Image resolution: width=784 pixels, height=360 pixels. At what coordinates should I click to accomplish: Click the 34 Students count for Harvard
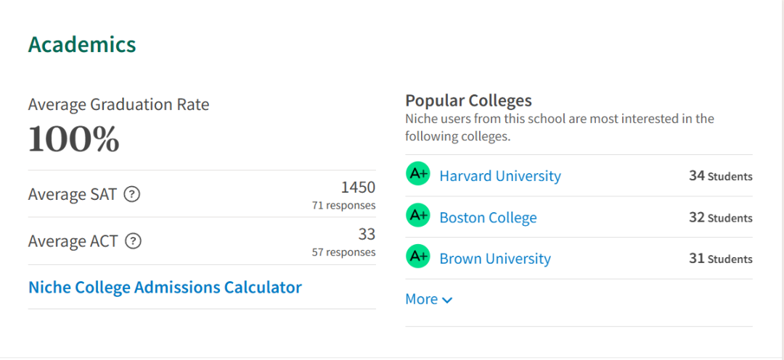(x=721, y=176)
